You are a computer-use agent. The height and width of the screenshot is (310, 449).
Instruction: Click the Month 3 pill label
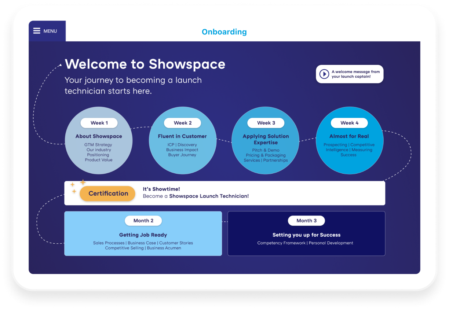click(x=306, y=221)
